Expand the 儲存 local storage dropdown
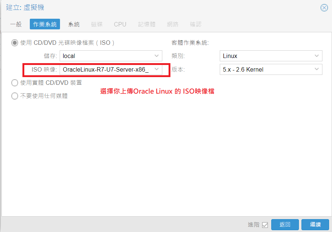The image size is (332, 232). (x=157, y=56)
